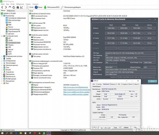Switch to SPD tab in CPU-Z
159x135 pixels.
pos(119,84)
